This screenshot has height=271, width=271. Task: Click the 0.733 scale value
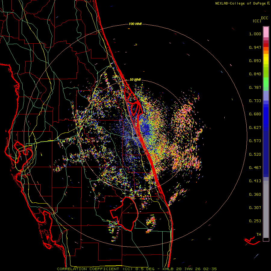point(255,101)
